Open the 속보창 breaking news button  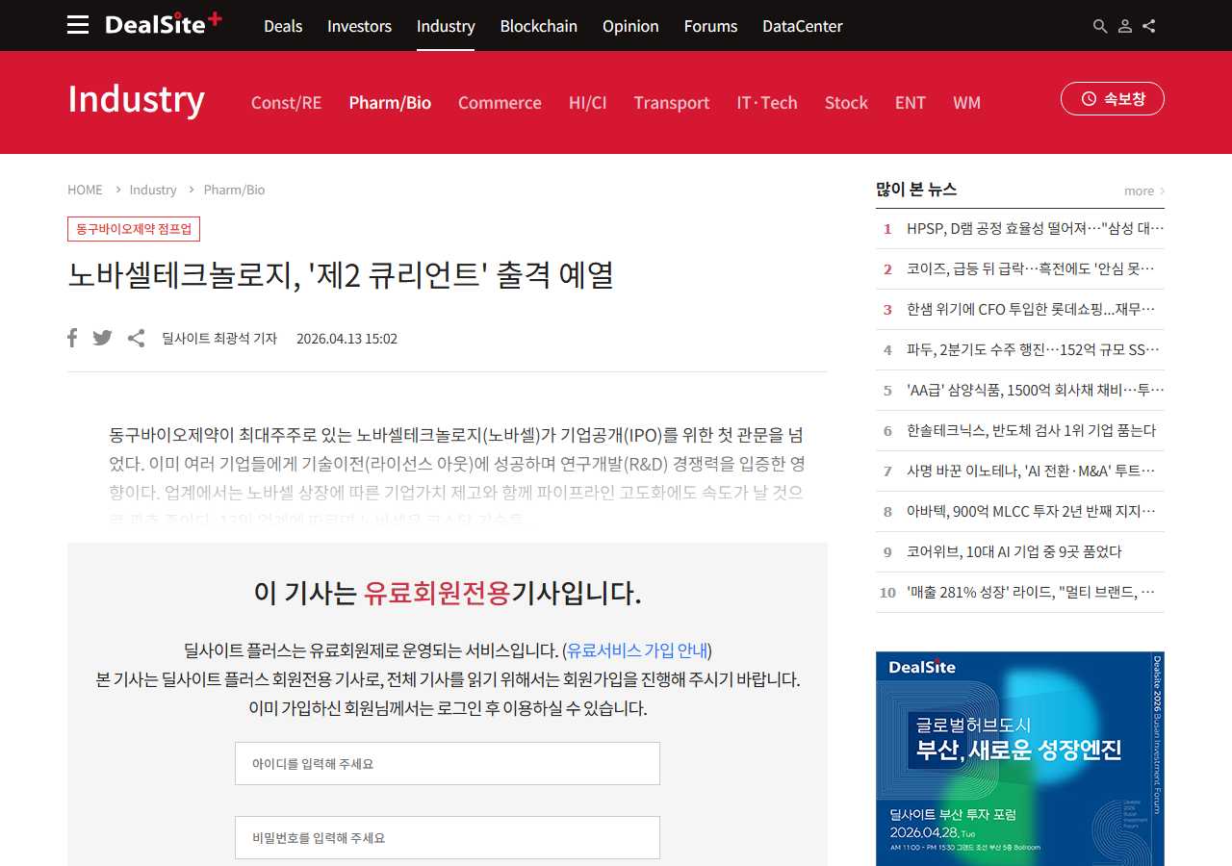tap(1112, 98)
